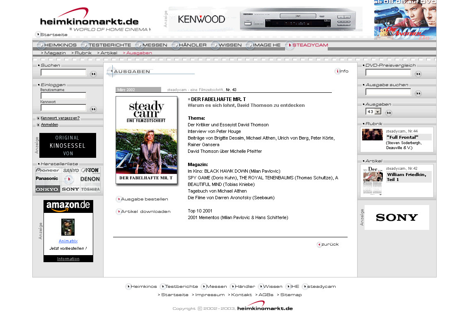Open footer Testberichte link
Viewport: 469px width, 316px height.
pyautogui.click(x=179, y=287)
